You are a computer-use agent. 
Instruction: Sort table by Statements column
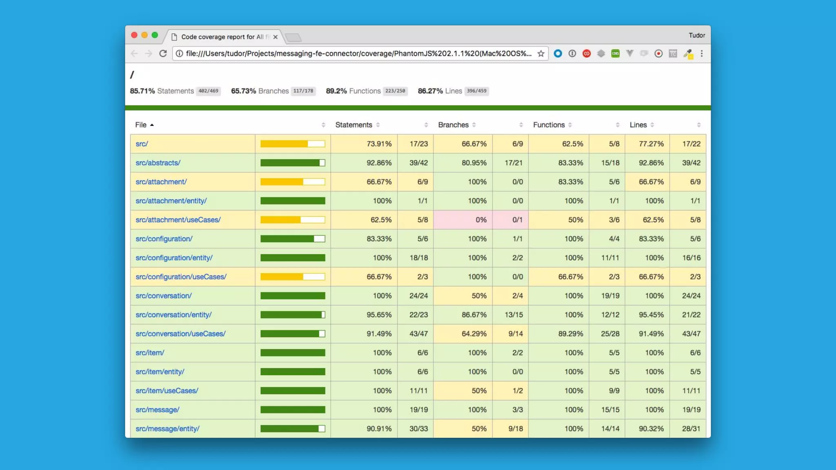pos(354,125)
